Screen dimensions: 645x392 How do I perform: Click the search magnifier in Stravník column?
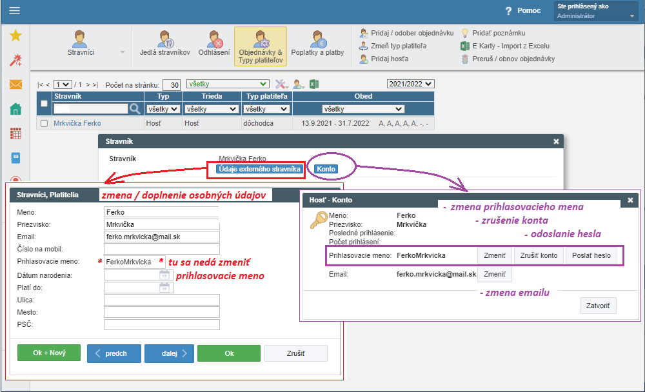tap(135, 109)
